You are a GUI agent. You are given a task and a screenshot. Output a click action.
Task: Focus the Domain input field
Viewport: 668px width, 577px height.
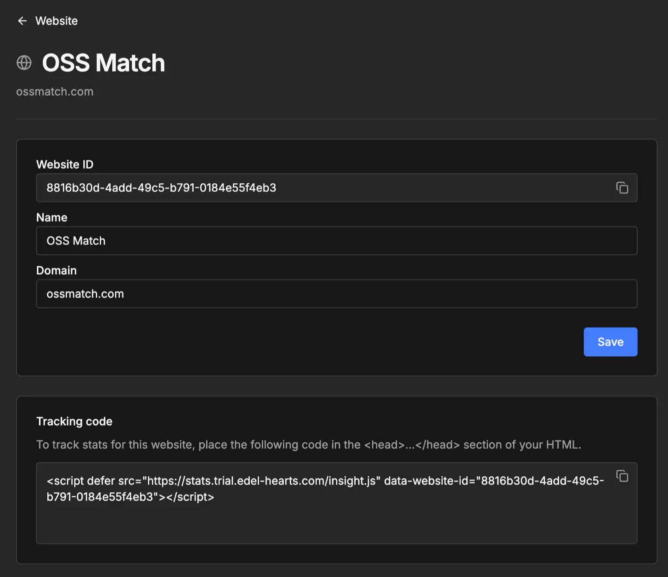[x=337, y=294]
